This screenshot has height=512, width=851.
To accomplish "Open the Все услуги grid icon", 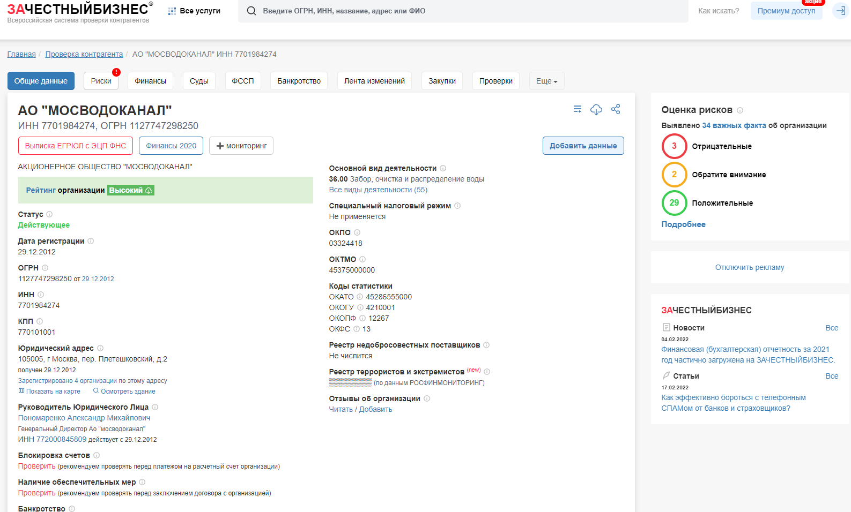I will 172,11.
